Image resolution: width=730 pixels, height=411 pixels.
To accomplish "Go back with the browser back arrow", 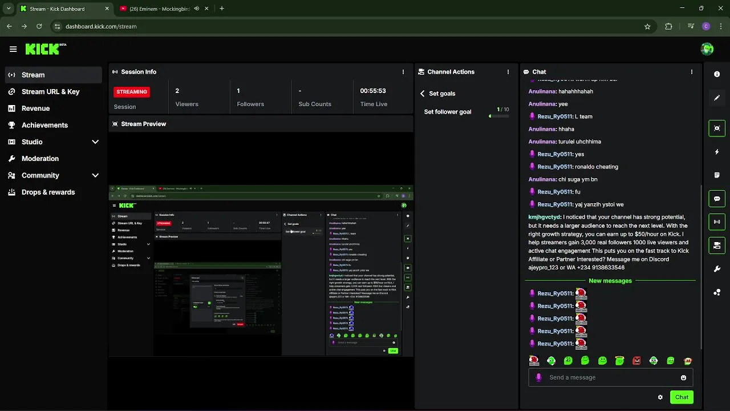I will pos(9,26).
